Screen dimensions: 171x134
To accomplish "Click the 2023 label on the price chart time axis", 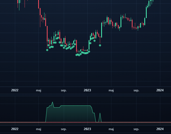I will tap(87, 90).
